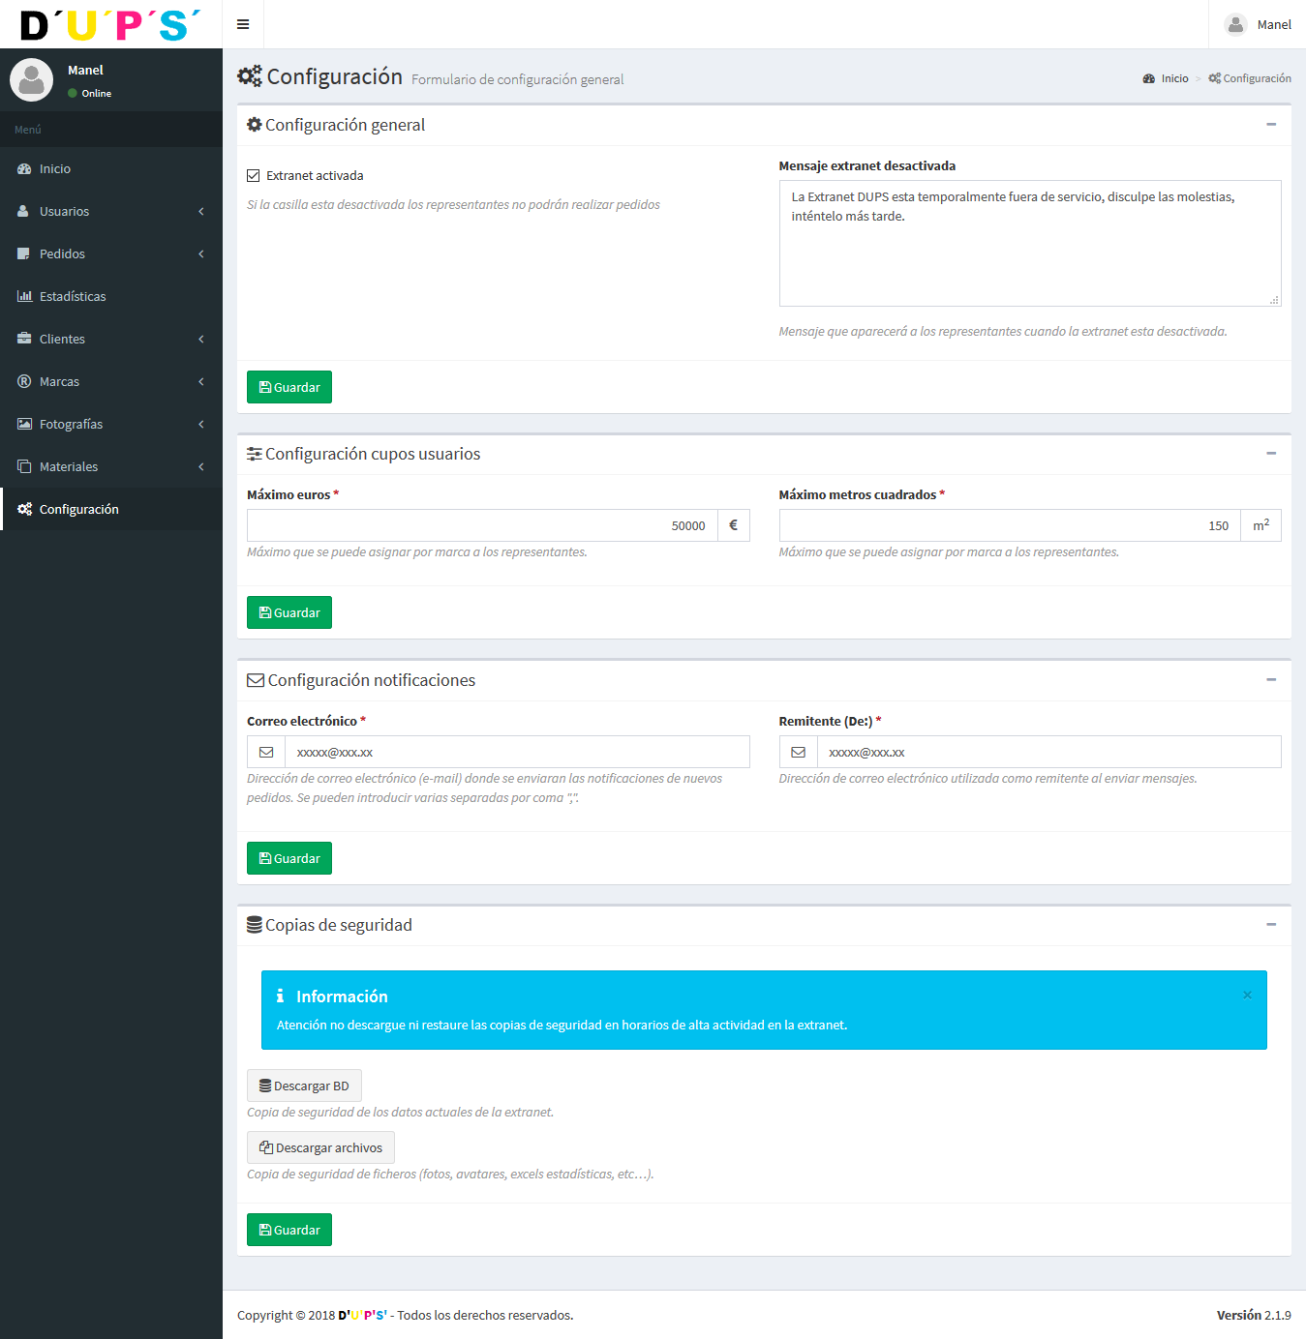Focus the Máximo metros cuadrados input field
Screen dimensions: 1306x1339
click(x=1010, y=525)
